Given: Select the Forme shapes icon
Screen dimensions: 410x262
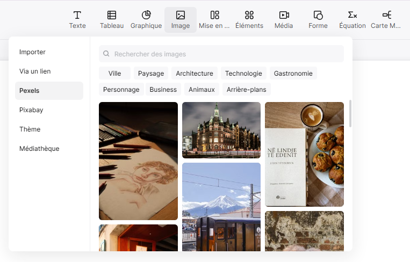Looking at the screenshot, I should pyautogui.click(x=318, y=15).
